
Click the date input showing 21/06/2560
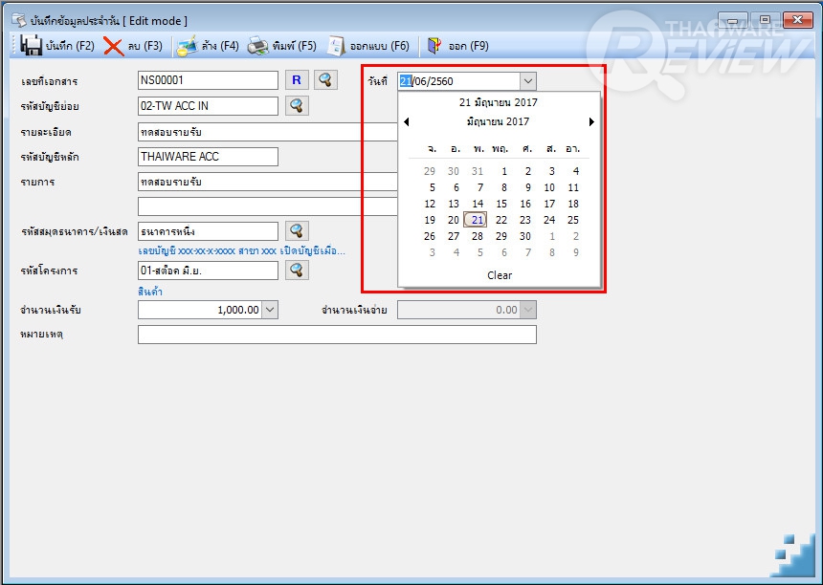click(x=458, y=81)
